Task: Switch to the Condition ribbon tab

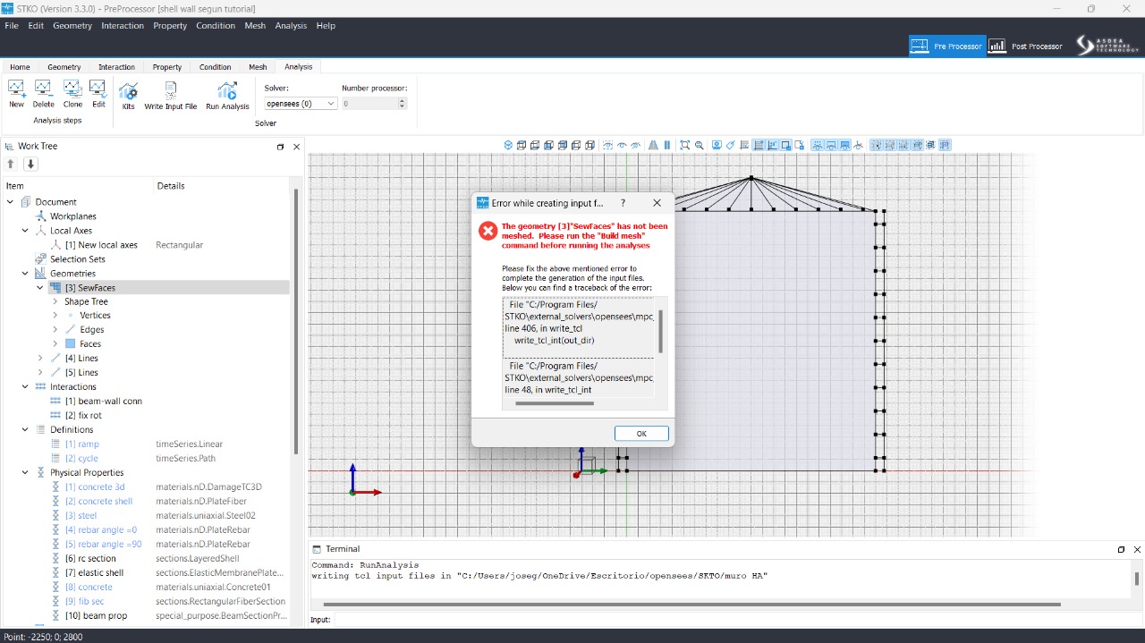Action: (216, 67)
